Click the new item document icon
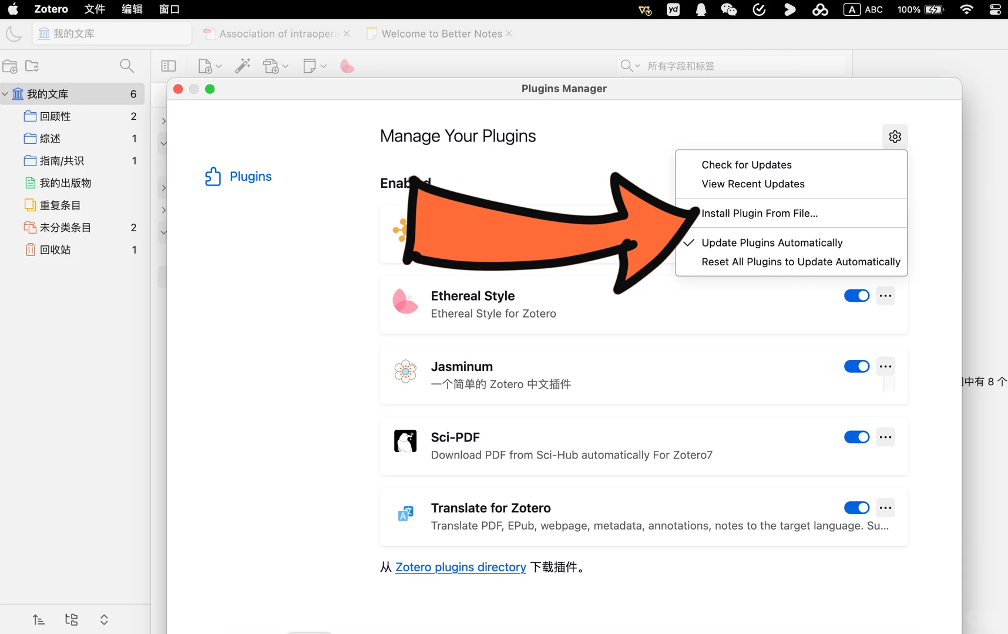Viewport: 1008px width, 634px height. pyautogui.click(x=204, y=66)
